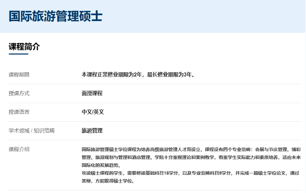Click the 课程介绍 row label
306x193 pixels.
(19, 149)
